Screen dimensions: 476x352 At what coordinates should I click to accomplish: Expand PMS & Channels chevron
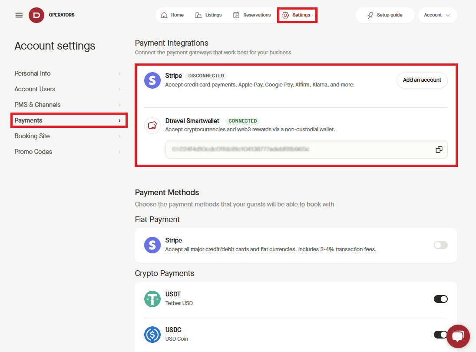pos(119,105)
